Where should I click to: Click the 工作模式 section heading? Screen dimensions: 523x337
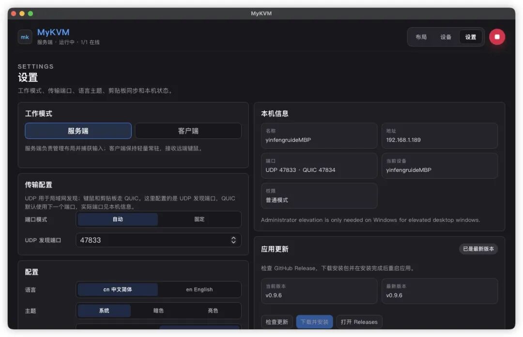coord(39,114)
